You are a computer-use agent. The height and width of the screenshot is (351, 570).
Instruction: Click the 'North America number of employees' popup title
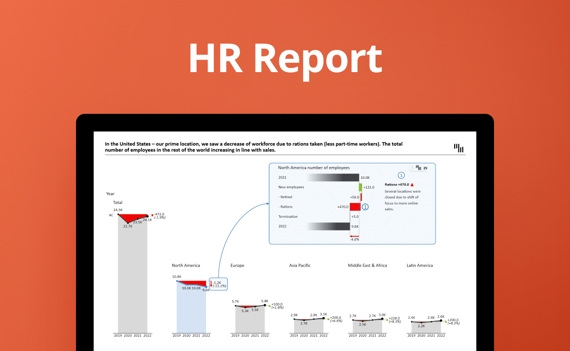pos(314,167)
